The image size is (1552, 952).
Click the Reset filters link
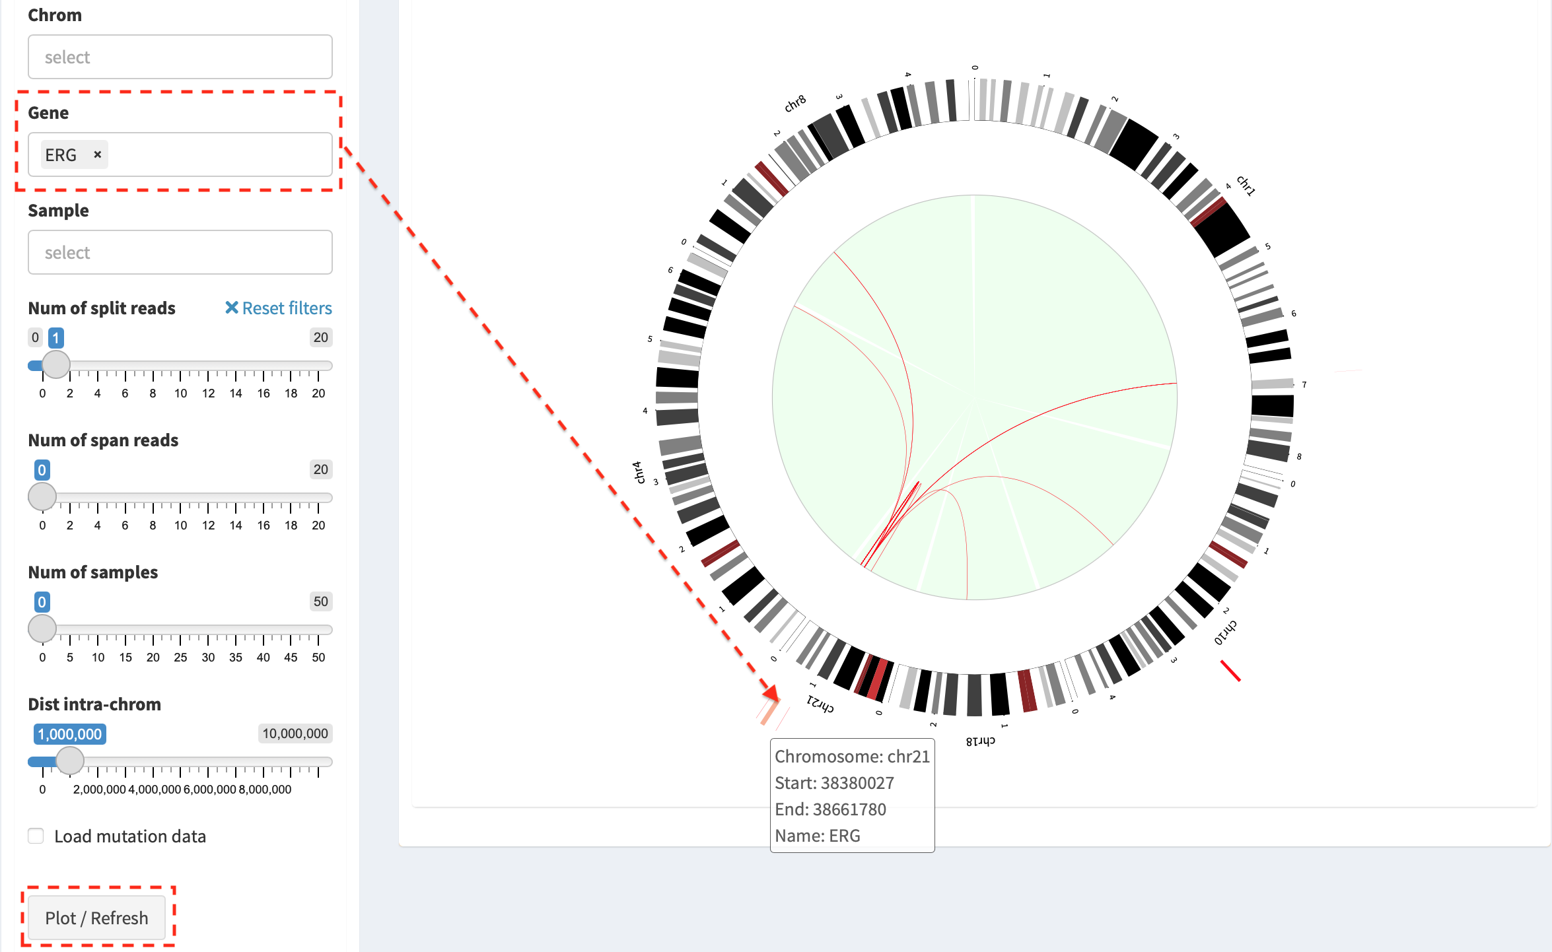click(x=278, y=308)
